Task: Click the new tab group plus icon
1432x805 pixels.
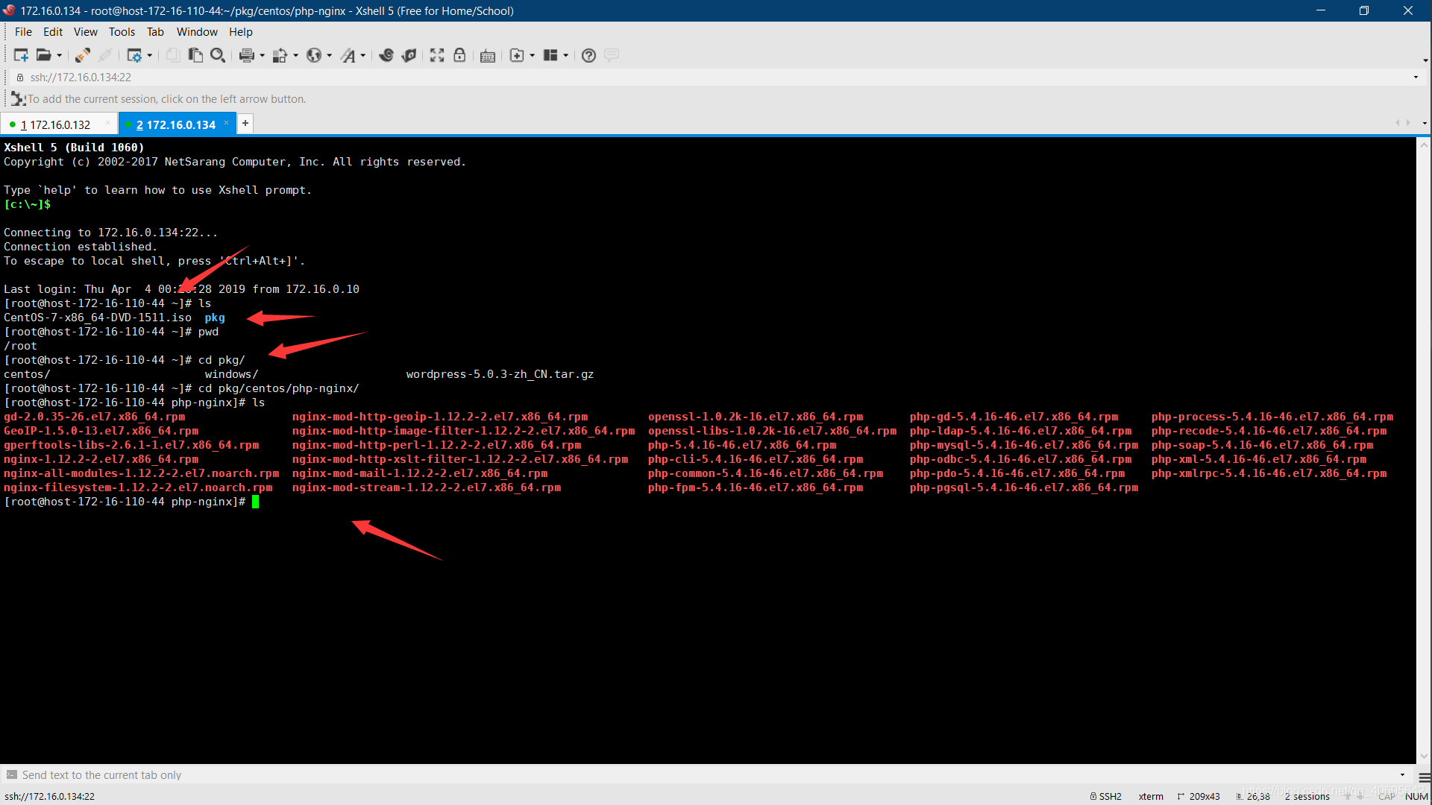Action: coord(517,55)
